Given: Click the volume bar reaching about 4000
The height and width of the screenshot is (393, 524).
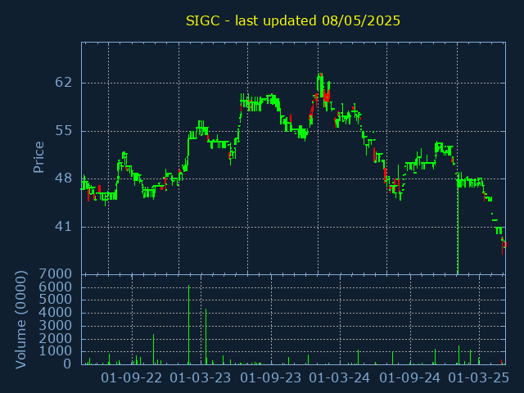Looking at the screenshot, I should [x=206, y=337].
